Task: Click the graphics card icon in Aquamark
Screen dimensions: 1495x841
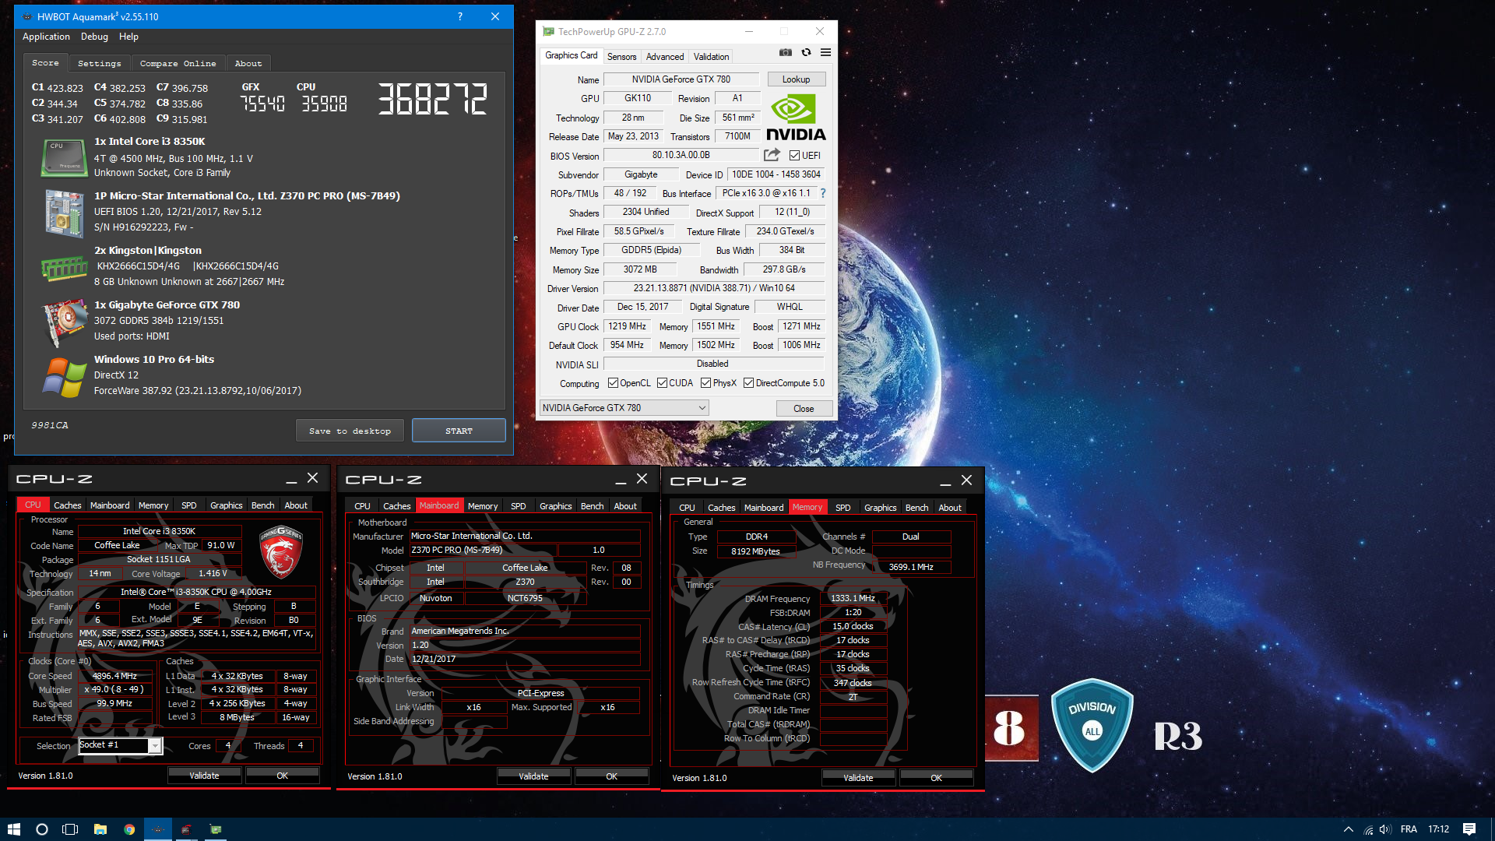Action: 64,322
